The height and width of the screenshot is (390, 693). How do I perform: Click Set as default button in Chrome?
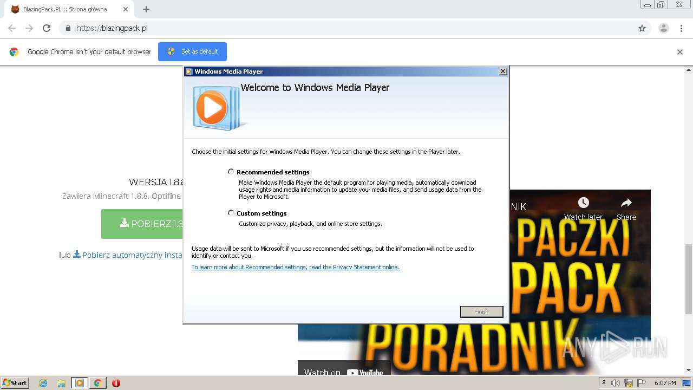pyautogui.click(x=192, y=51)
